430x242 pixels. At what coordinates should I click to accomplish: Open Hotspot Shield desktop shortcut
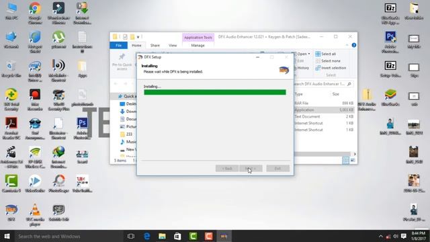pyautogui.click(x=35, y=42)
